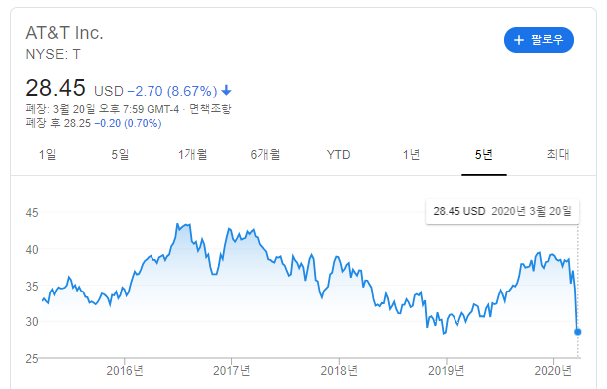607x389 pixels.
Task: Click the −0.20 (0.70%) after-hours change
Action: click(128, 123)
